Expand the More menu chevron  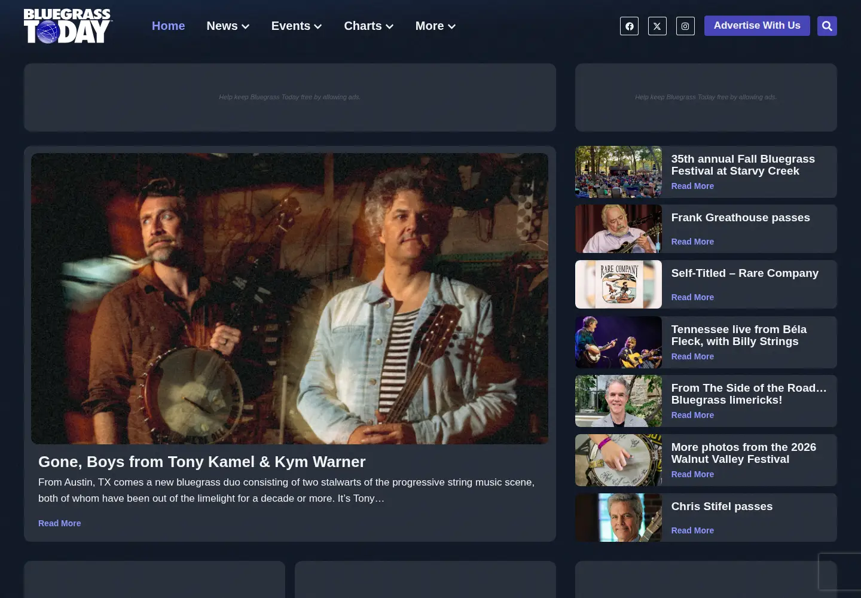451,26
